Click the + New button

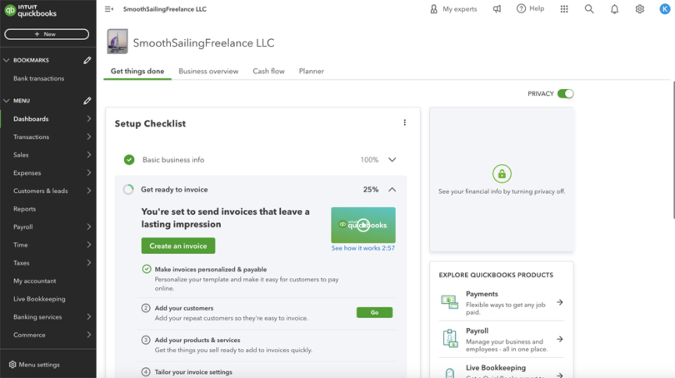click(x=47, y=34)
